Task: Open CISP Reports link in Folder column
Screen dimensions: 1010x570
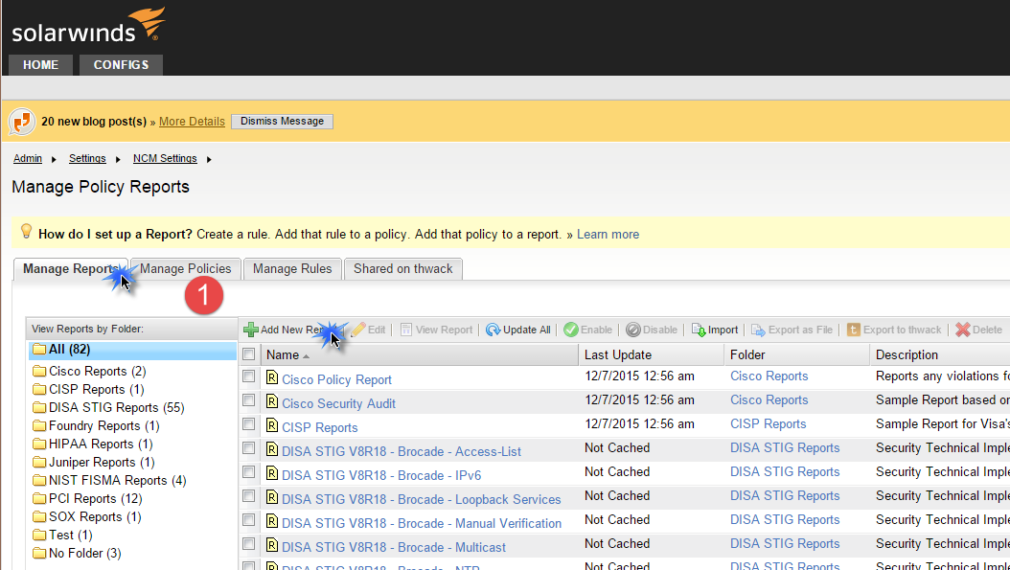Action: pos(769,423)
